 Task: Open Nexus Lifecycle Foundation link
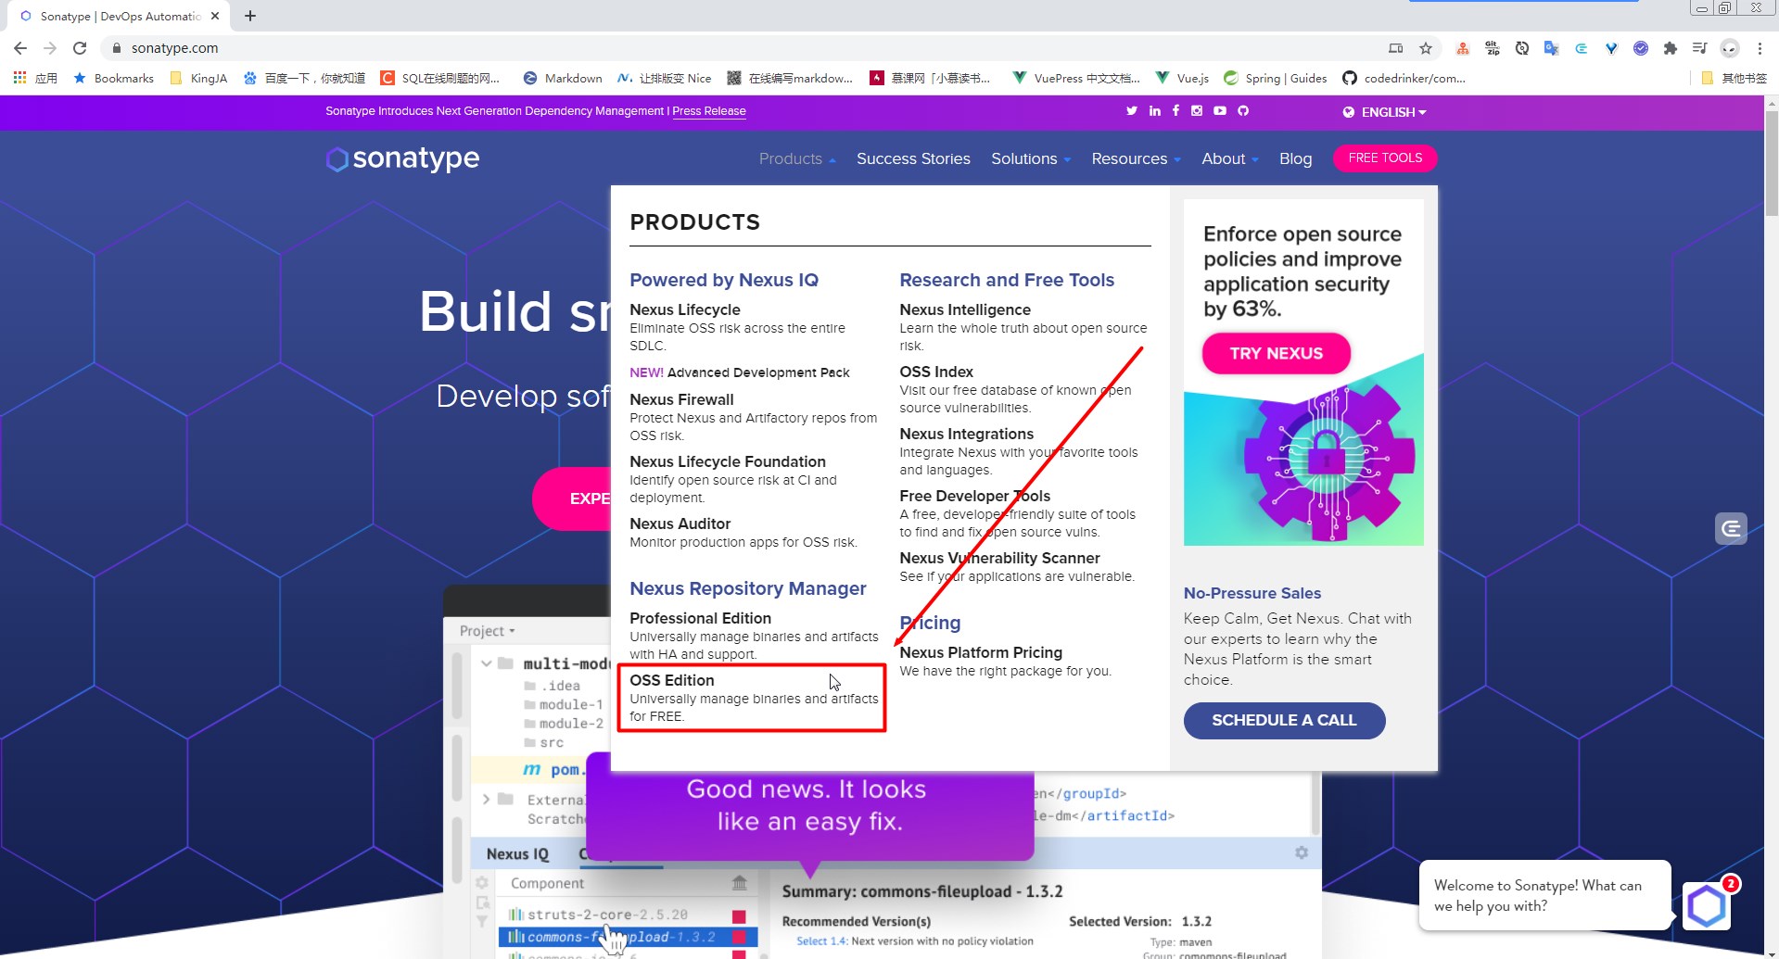click(x=728, y=461)
